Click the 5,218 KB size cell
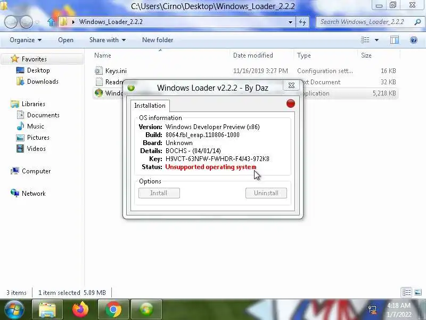Screen dimensions: 426x320 tap(384, 93)
